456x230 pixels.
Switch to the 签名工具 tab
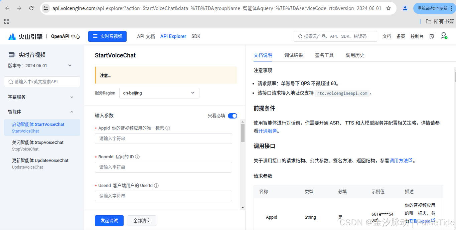(x=324, y=55)
